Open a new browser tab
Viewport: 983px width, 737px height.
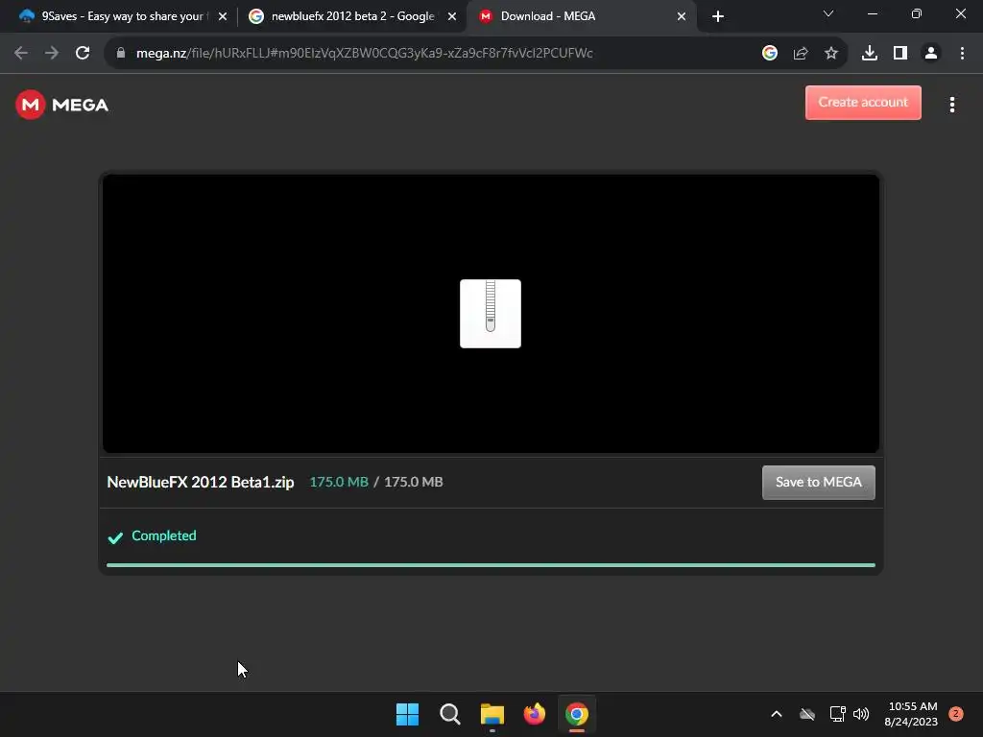point(718,16)
